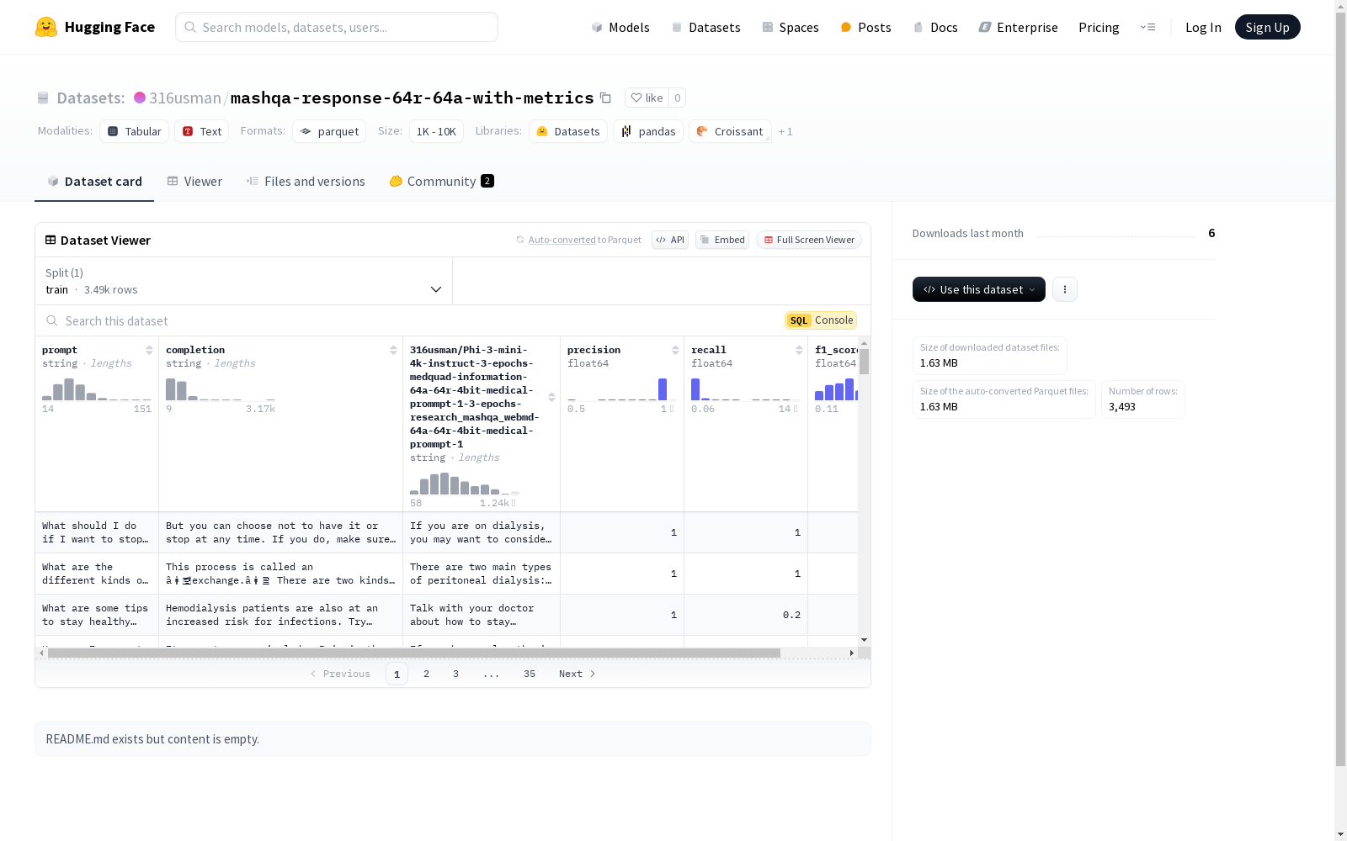Sort the precision column
Image resolution: width=1347 pixels, height=841 pixels.
point(675,350)
